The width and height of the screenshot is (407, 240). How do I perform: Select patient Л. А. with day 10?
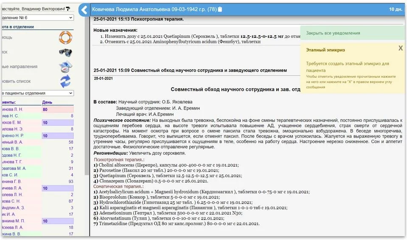pos(38,188)
